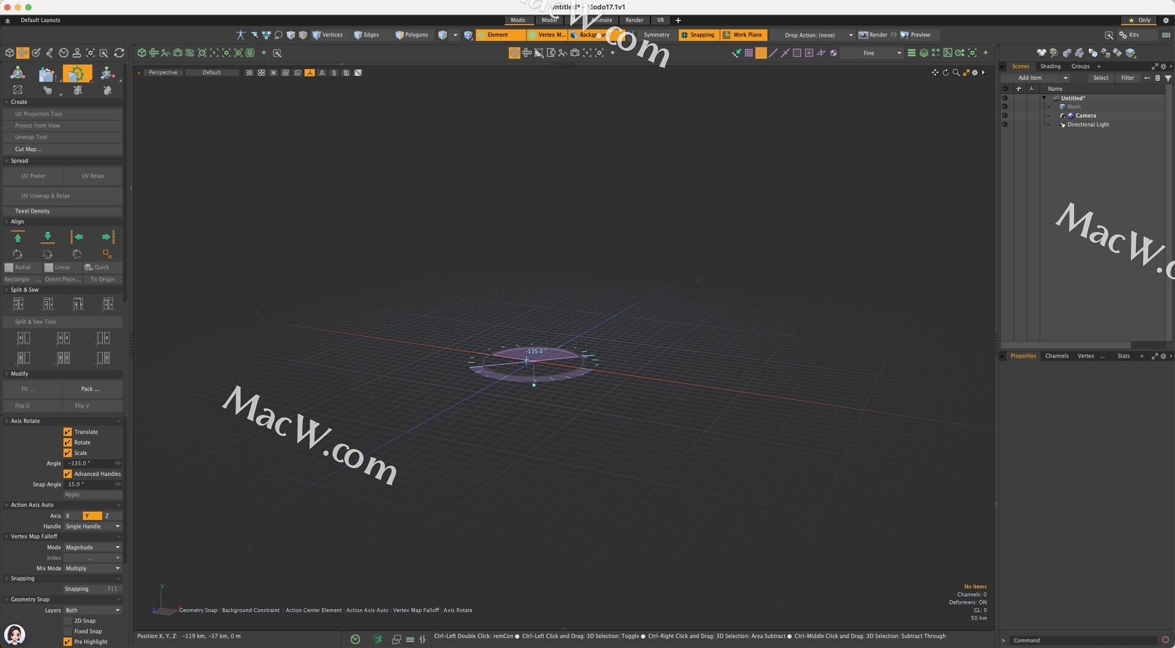
Task: Switch to the VR layout tab
Action: [x=660, y=20]
